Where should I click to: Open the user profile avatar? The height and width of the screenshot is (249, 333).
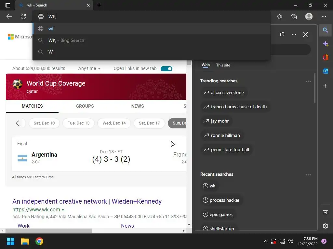click(309, 17)
